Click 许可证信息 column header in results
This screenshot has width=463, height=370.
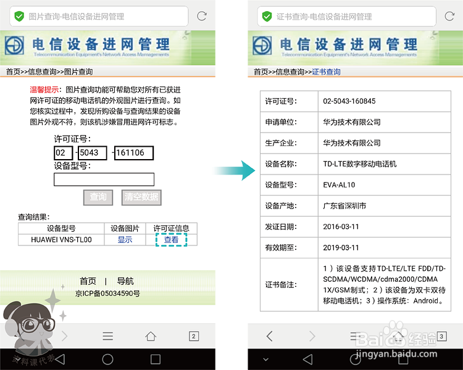(x=171, y=228)
